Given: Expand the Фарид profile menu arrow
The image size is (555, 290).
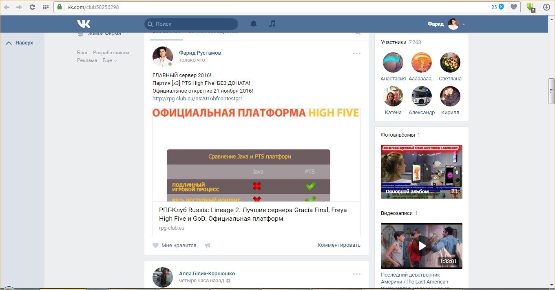Looking at the screenshot, I should pyautogui.click(x=464, y=24).
